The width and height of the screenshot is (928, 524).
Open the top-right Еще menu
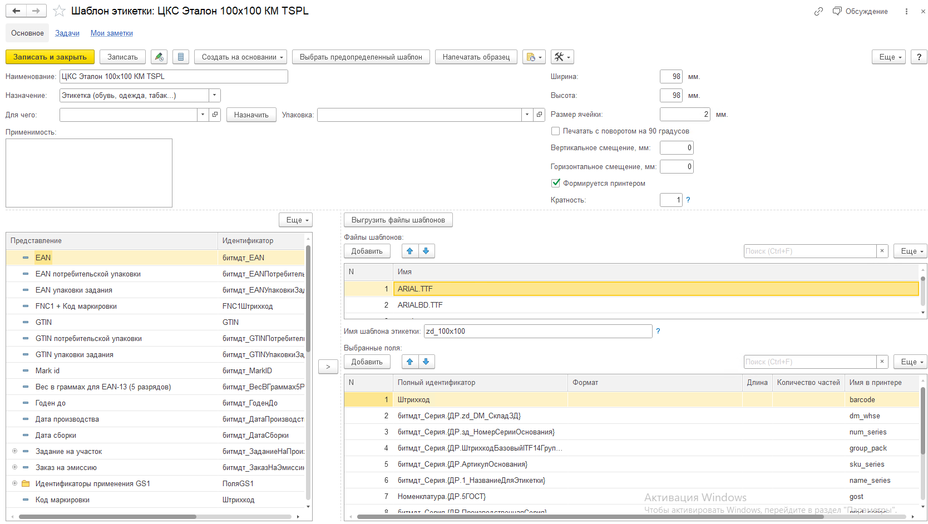click(888, 57)
